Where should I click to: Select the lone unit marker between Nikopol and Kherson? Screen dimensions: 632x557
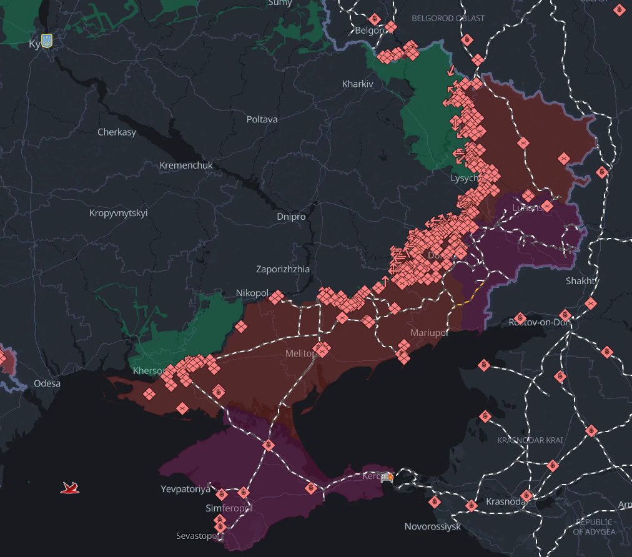(241, 327)
